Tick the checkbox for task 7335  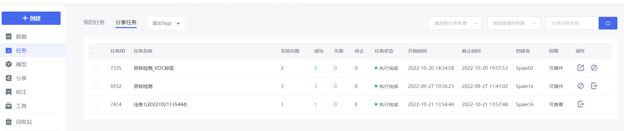pyautogui.click(x=96, y=68)
